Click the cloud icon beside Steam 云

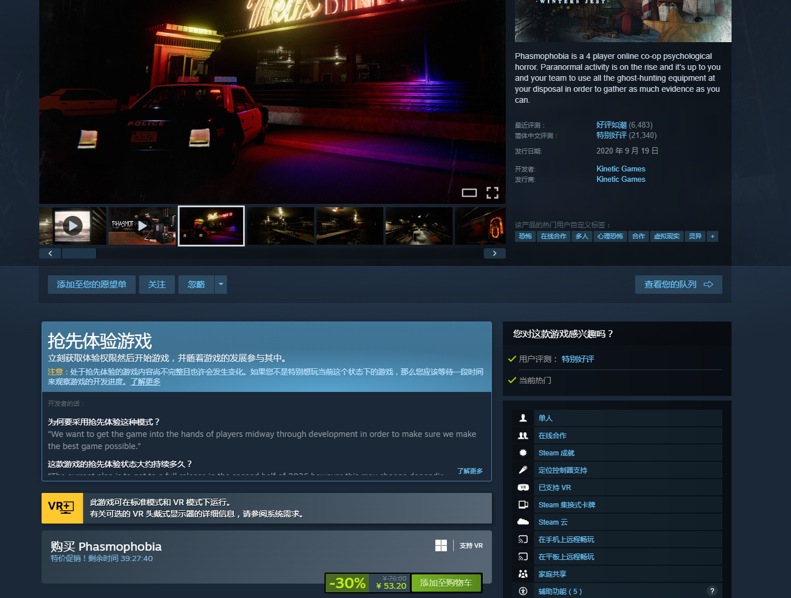tap(523, 522)
